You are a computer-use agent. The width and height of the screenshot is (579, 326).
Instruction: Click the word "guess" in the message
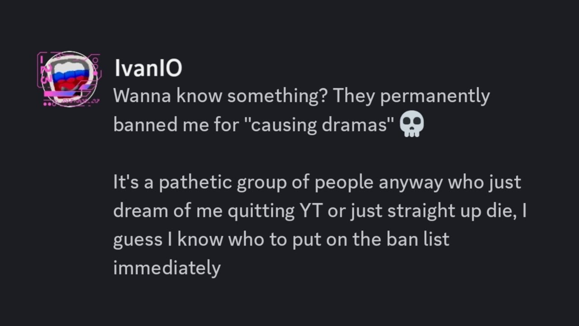pos(138,240)
